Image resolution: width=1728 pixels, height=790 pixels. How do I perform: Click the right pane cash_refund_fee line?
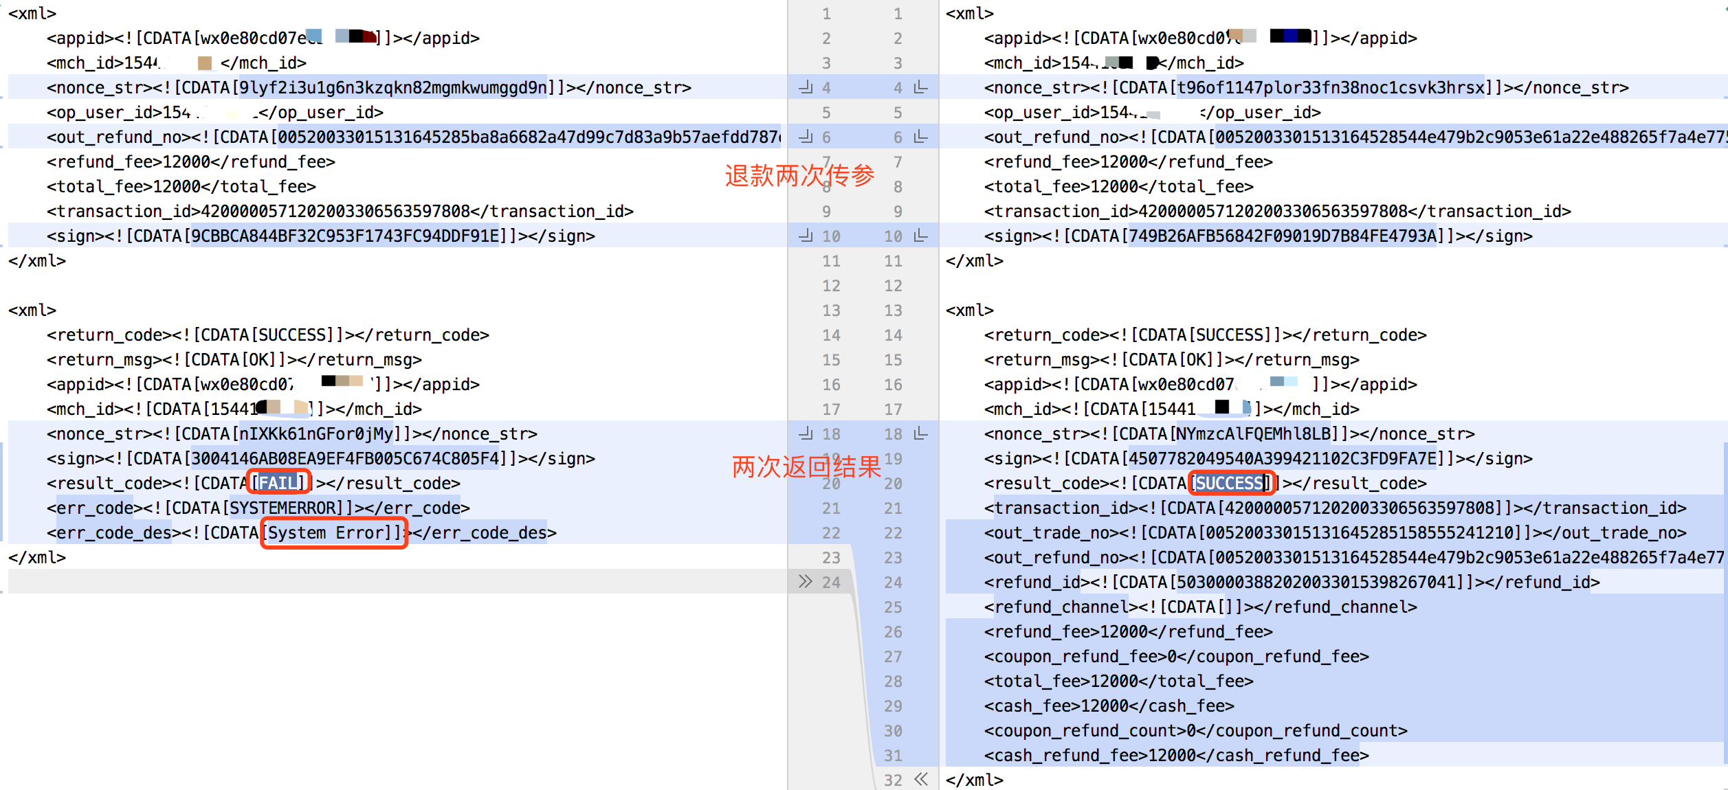(x=1175, y=755)
